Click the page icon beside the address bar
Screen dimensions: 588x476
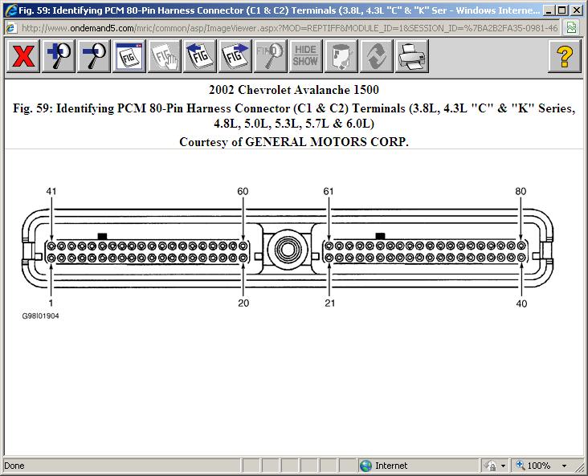[11, 28]
